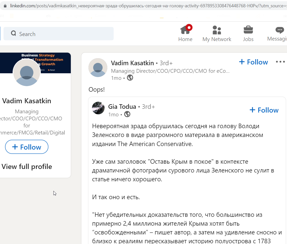287x244 pixels.
Task: Open the Messaging chat bubble icon
Action: [280, 30]
